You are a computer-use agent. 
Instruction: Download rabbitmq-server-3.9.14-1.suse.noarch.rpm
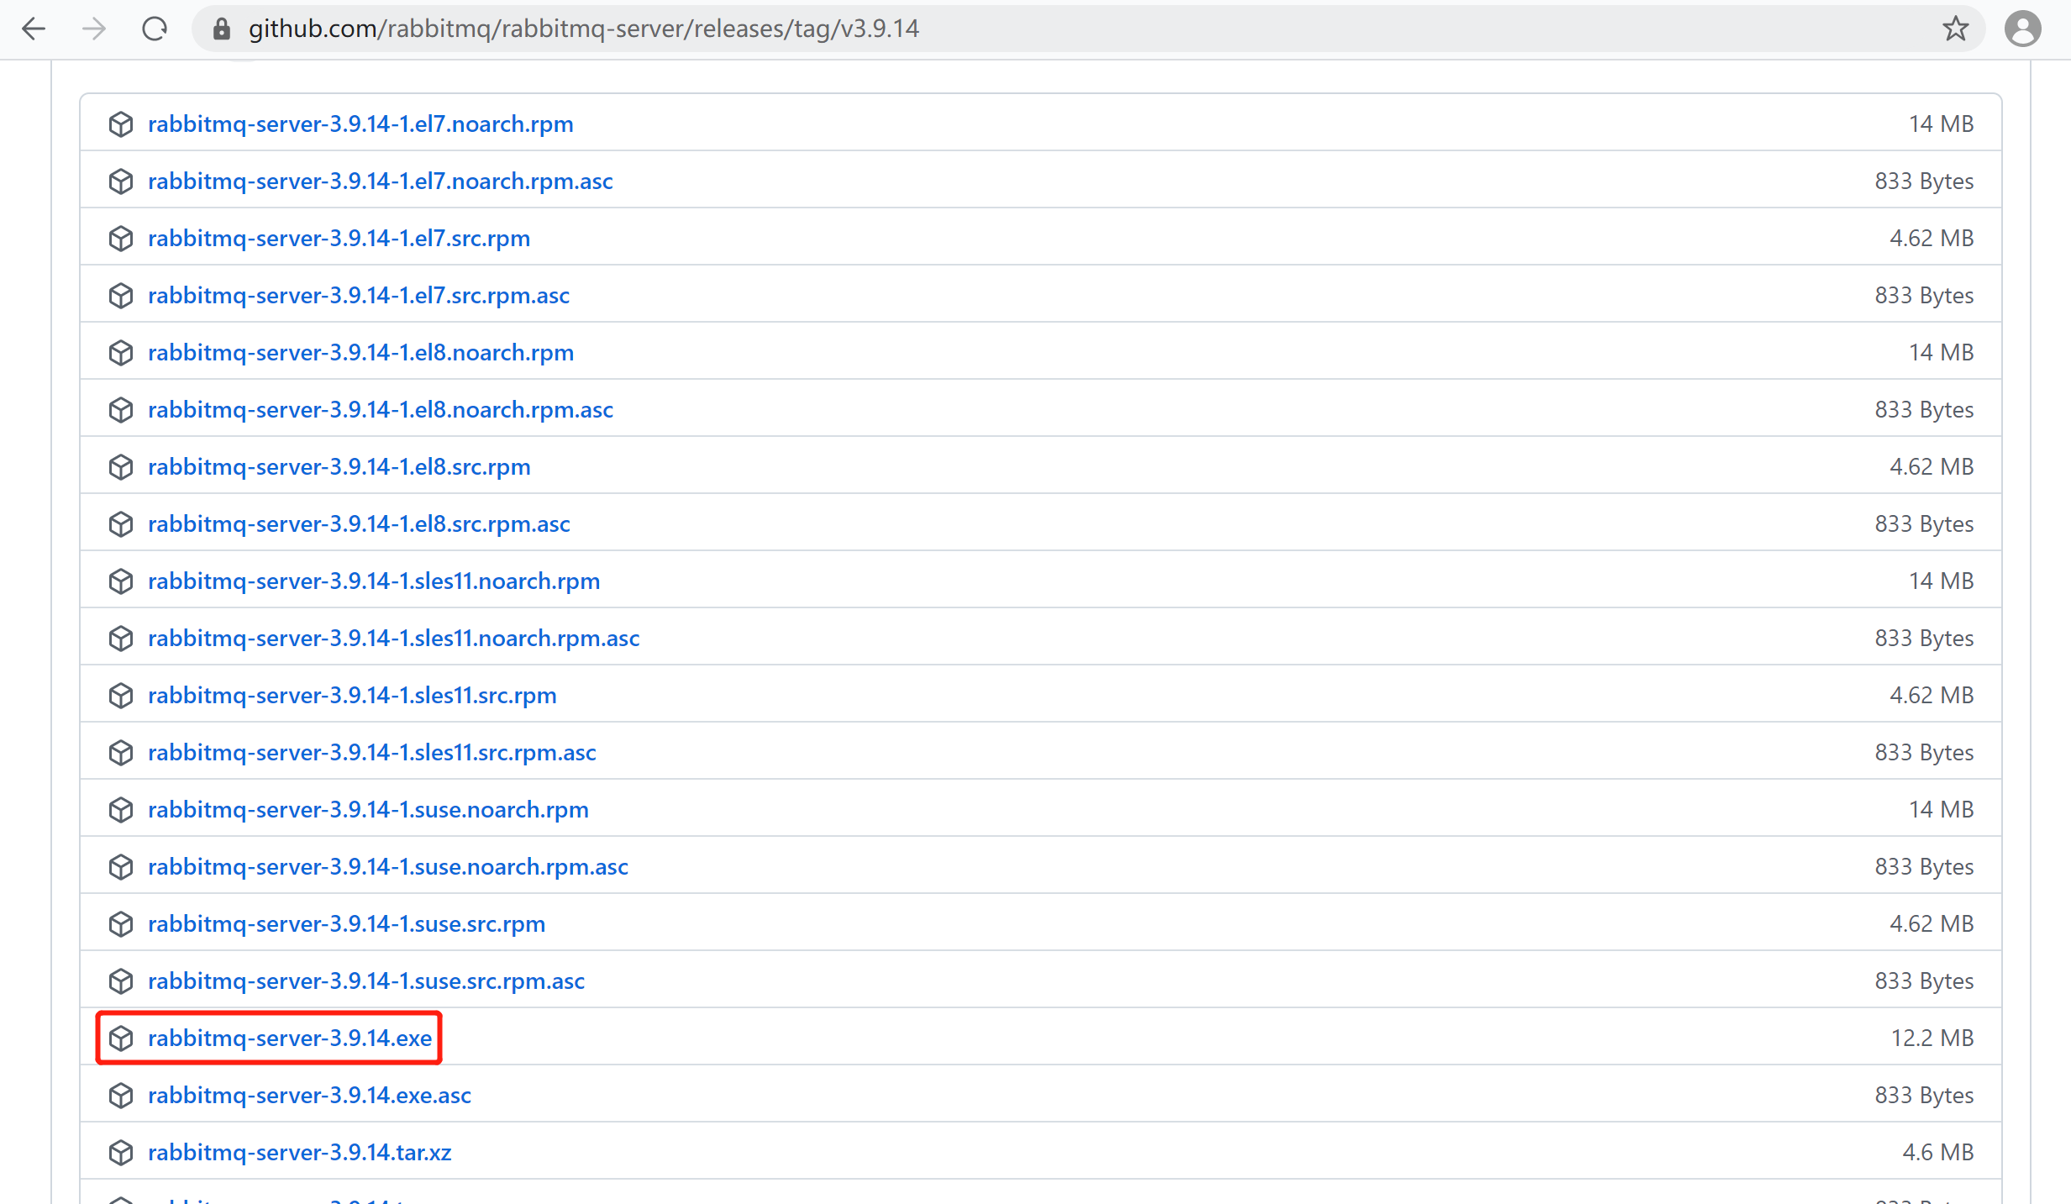369,810
